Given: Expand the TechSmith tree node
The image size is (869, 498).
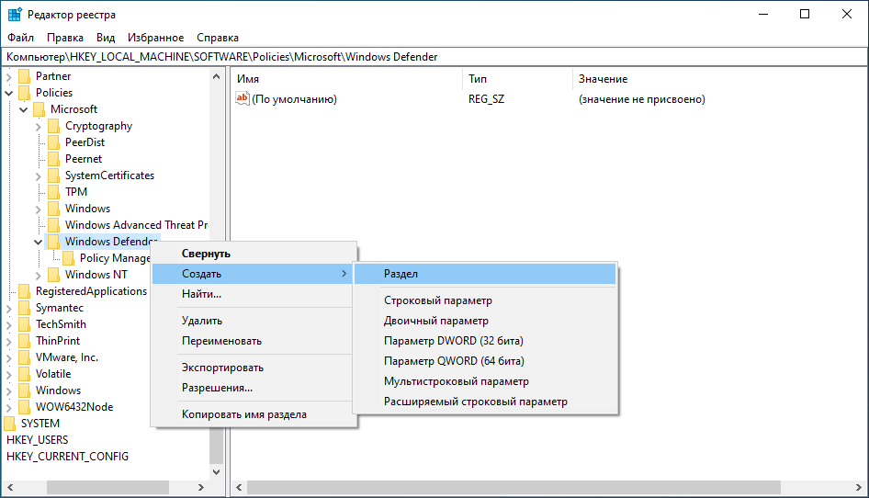Looking at the screenshot, I should [9, 325].
